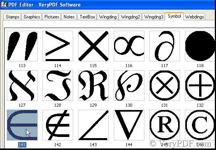Click the number label 118
216x150 pixels.
coord(200,66)
